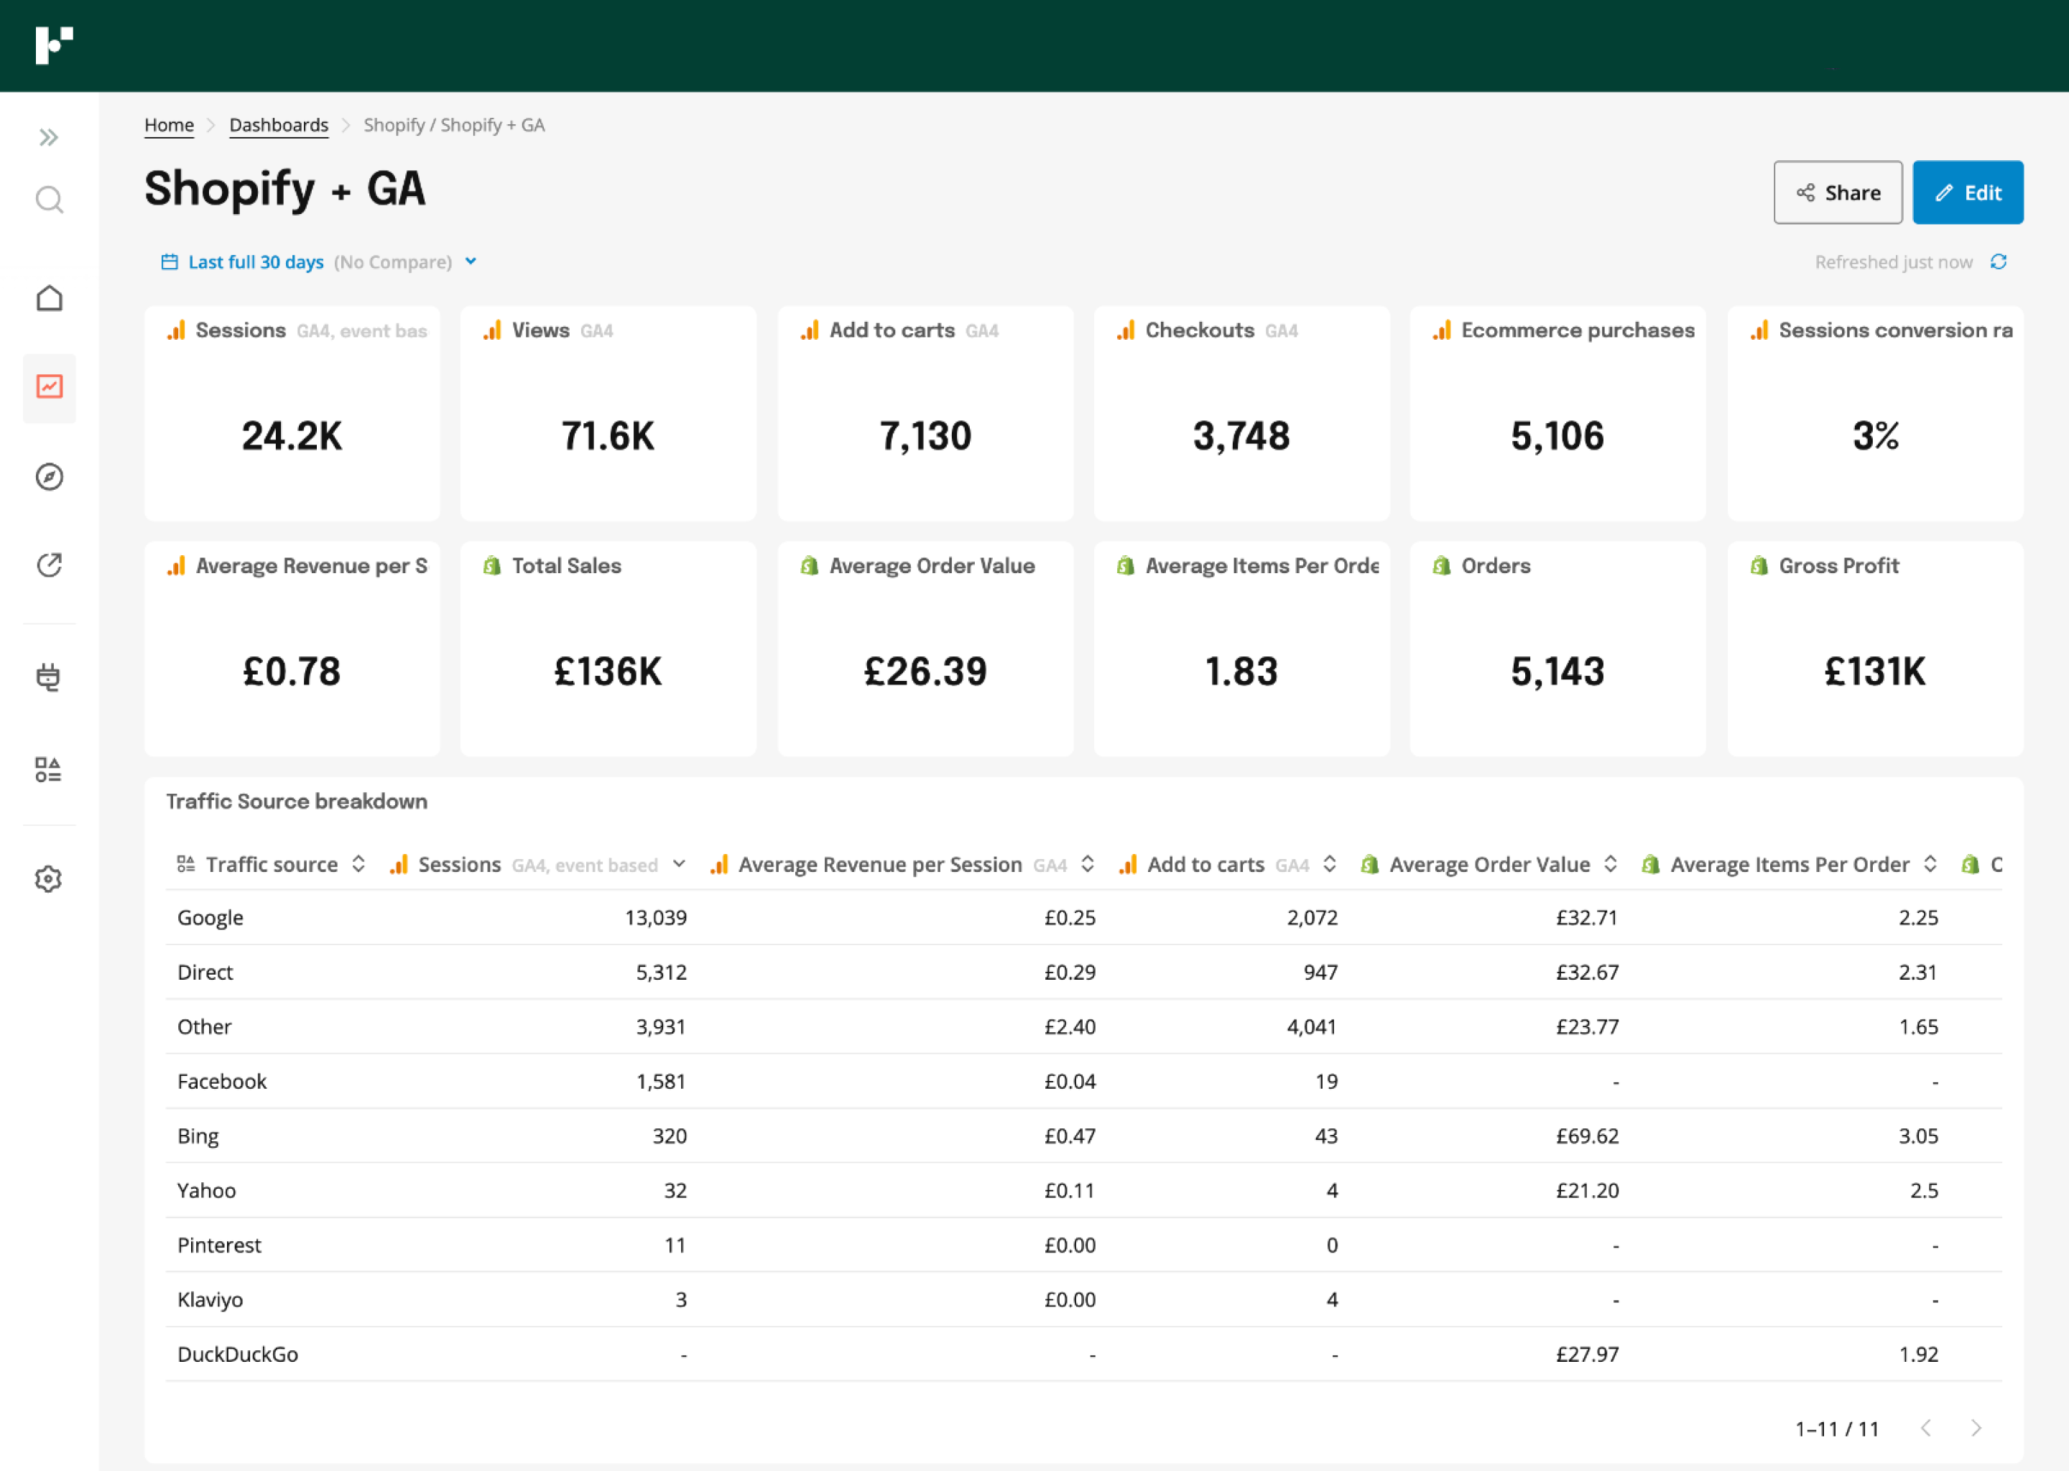The width and height of the screenshot is (2069, 1471).
Task: Select the Google row in Traffic Source breakdown
Action: [x=210, y=917]
